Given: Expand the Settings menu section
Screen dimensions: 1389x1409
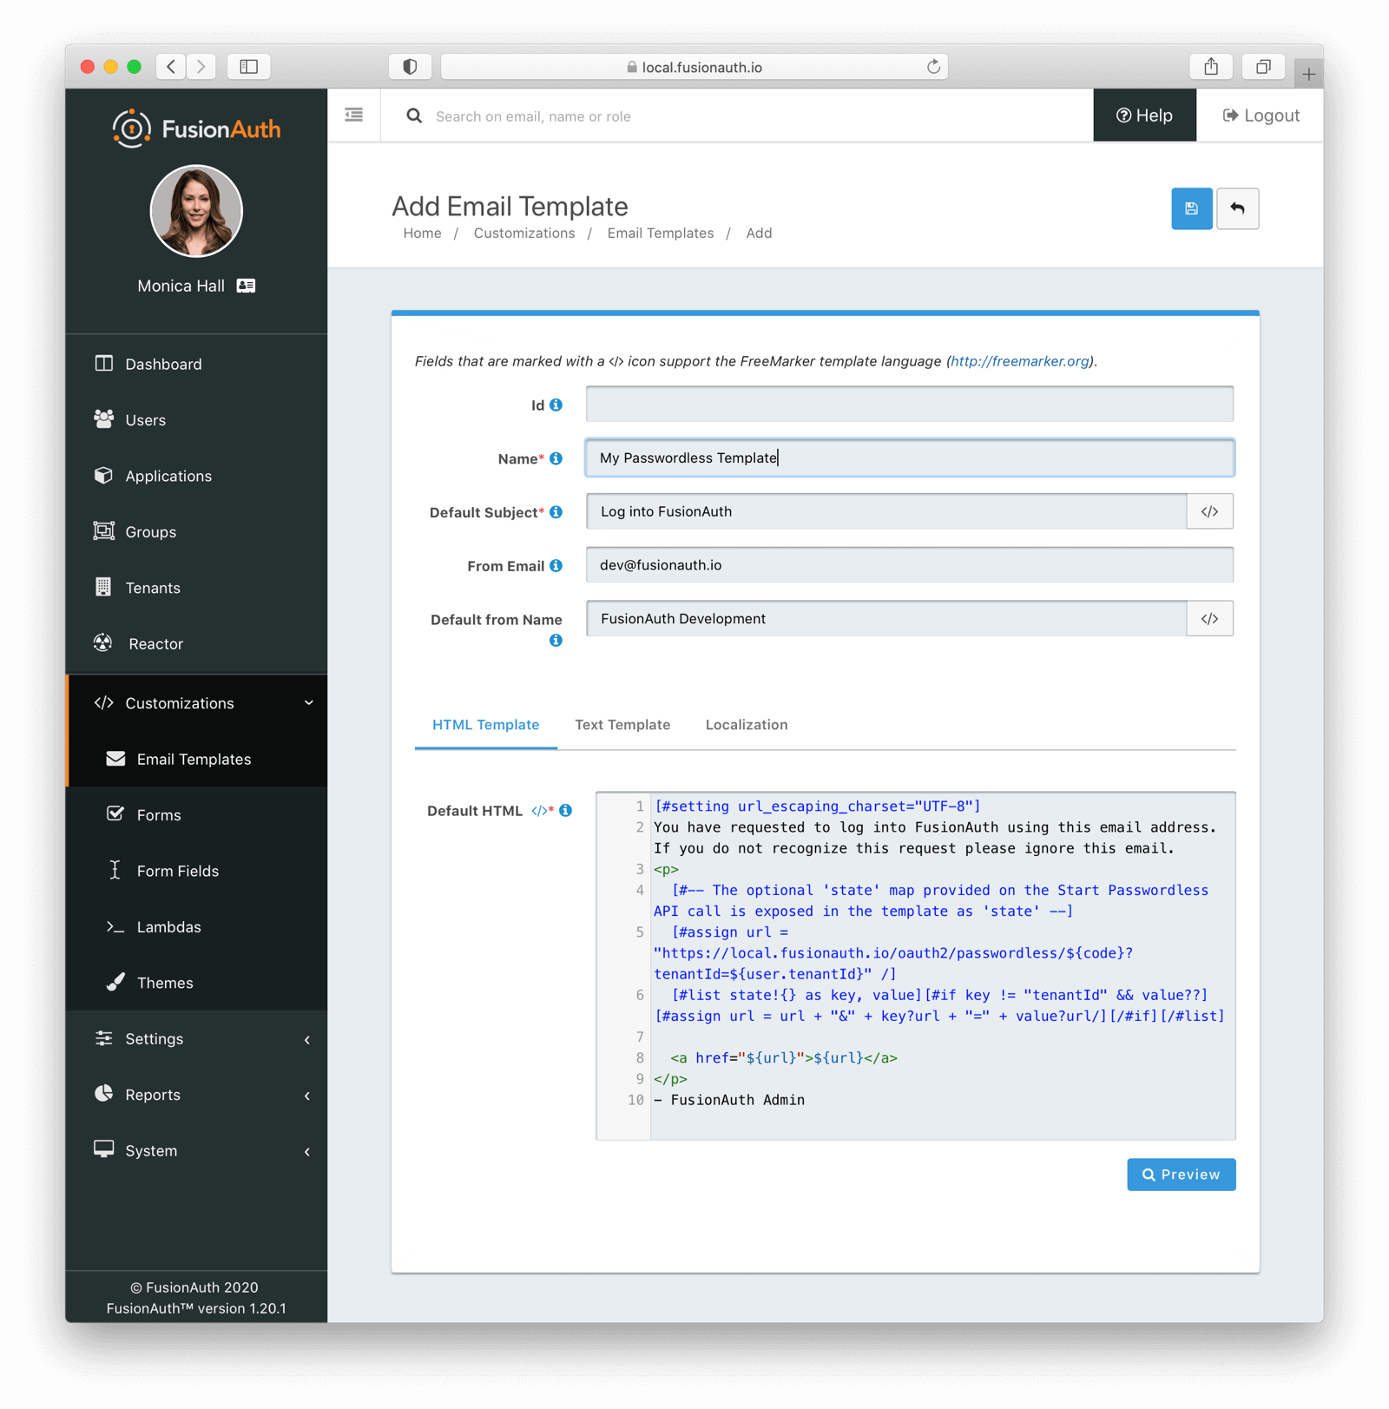Looking at the screenshot, I should [196, 1038].
